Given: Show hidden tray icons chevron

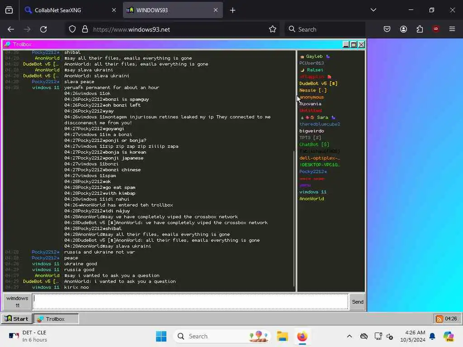Looking at the screenshot, I should pos(350,336).
